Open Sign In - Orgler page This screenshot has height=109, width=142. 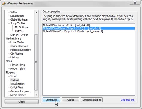pos(19,35)
